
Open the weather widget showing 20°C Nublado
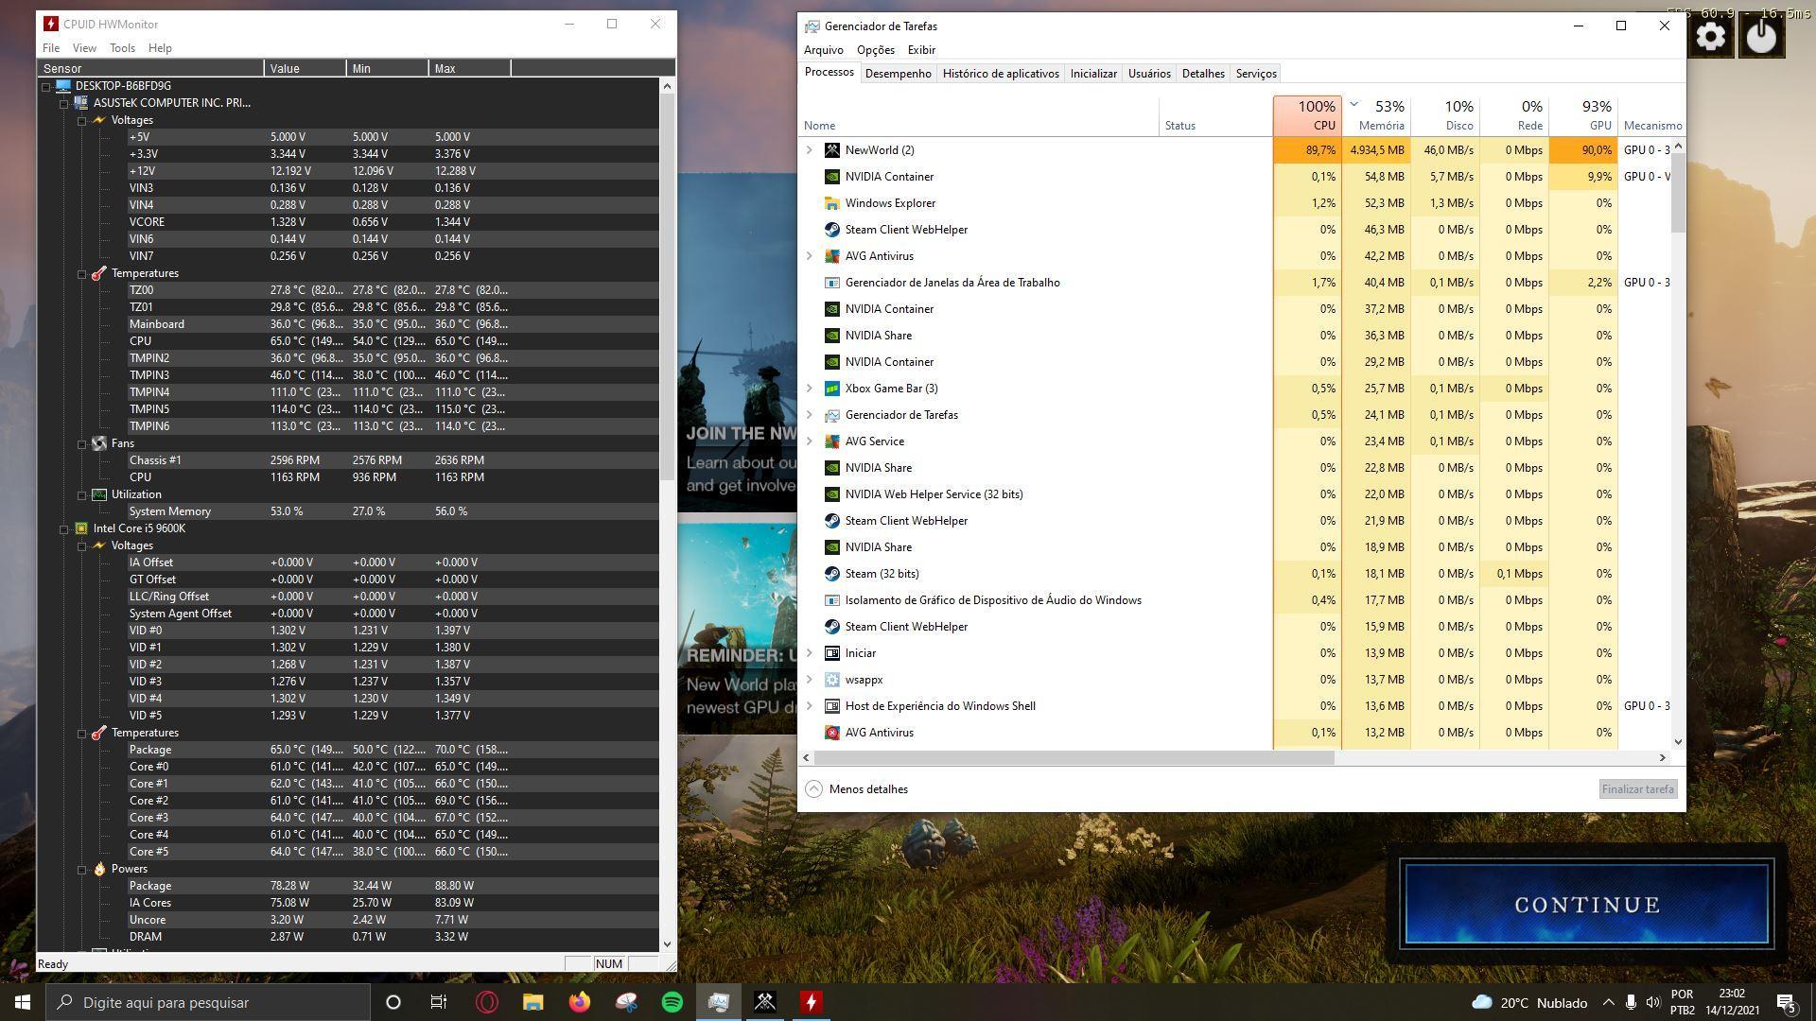[1529, 1002]
